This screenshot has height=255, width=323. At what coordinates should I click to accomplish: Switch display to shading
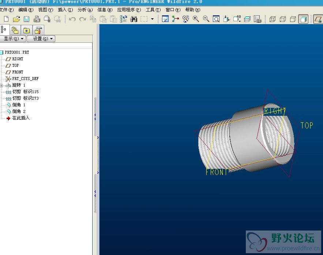click(x=304, y=19)
